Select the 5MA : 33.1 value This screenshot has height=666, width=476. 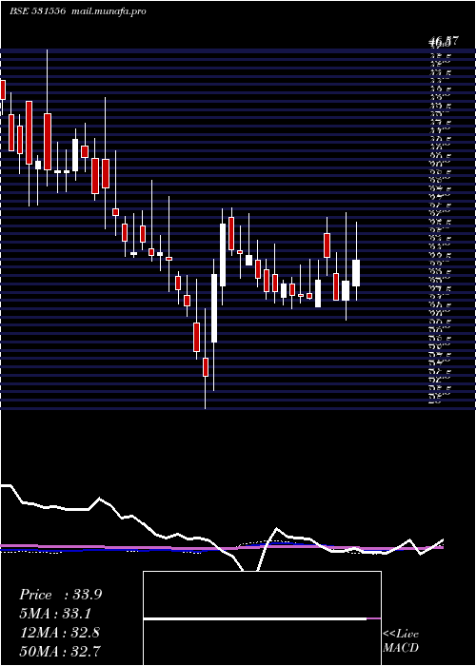pyautogui.click(x=55, y=614)
